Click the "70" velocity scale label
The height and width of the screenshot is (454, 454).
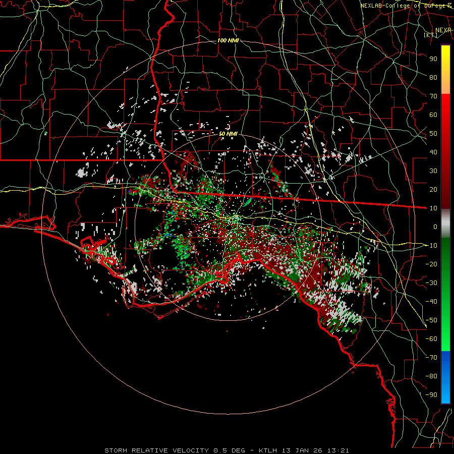pyautogui.click(x=433, y=96)
